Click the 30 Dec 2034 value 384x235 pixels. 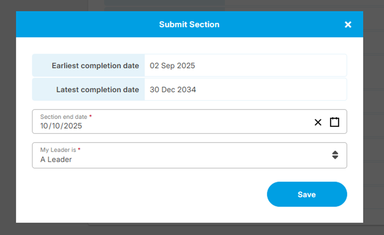[x=173, y=90]
